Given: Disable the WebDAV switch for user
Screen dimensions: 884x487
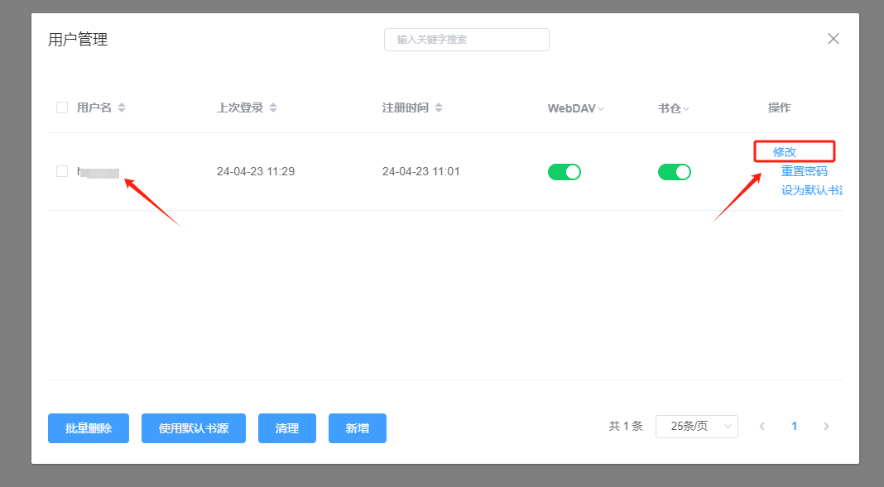Looking at the screenshot, I should click(x=565, y=172).
